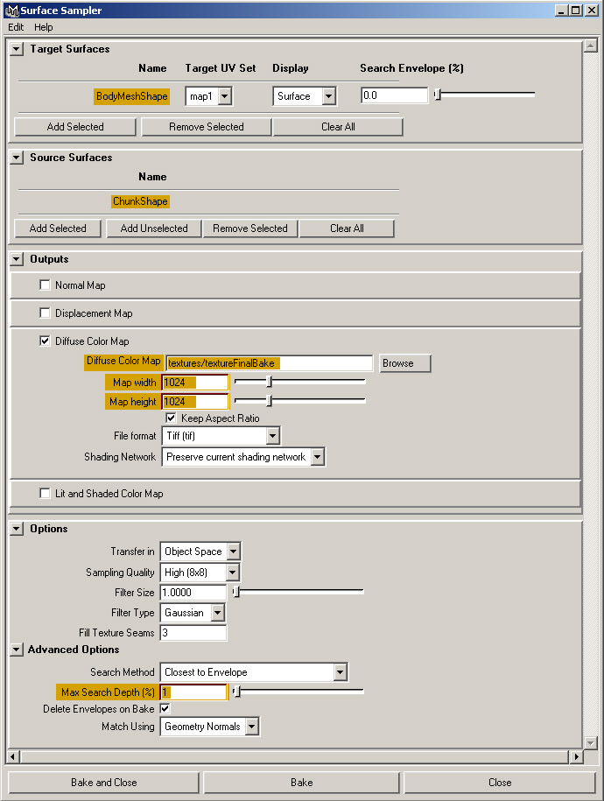
Task: Open the Edit menu
Action: (x=16, y=27)
